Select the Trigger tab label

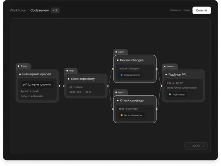(24, 66)
